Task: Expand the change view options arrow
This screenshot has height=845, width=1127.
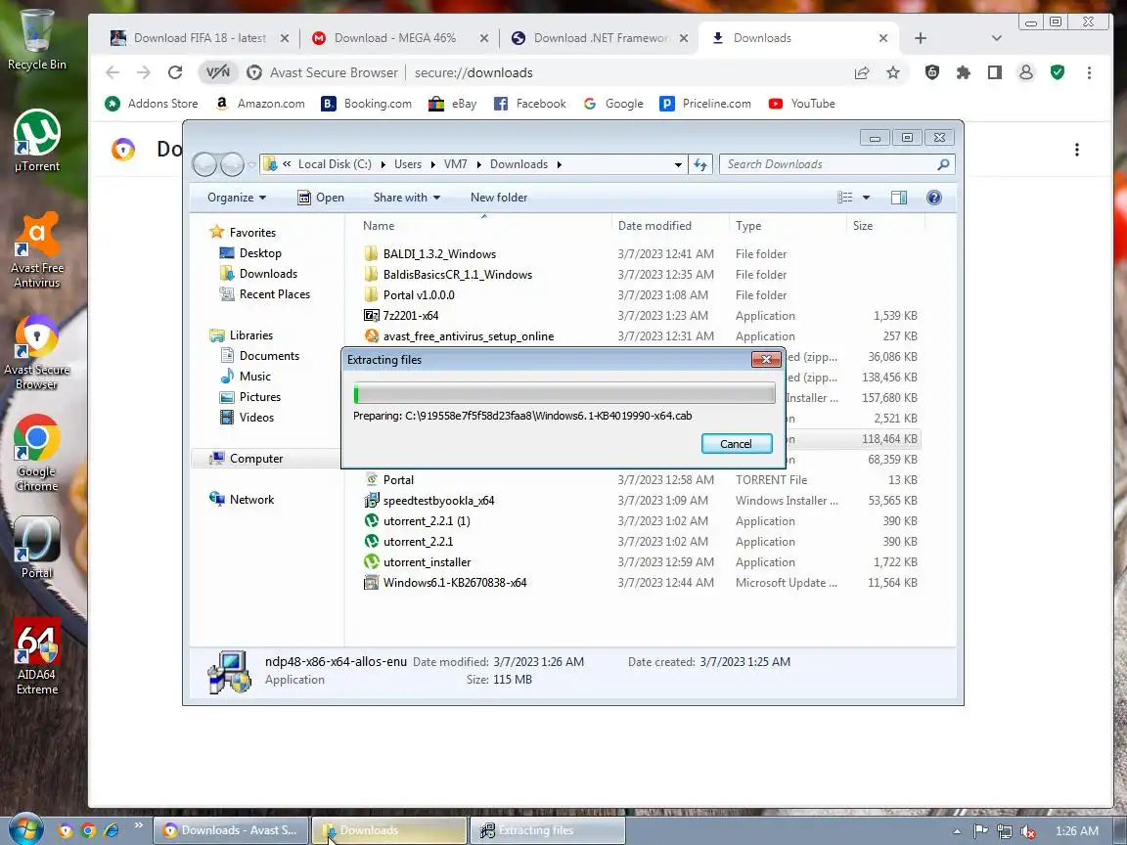Action: (866, 198)
